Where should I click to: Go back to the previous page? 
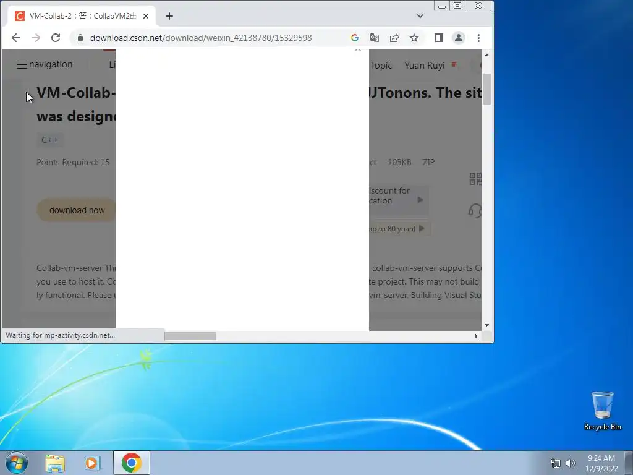click(x=15, y=38)
